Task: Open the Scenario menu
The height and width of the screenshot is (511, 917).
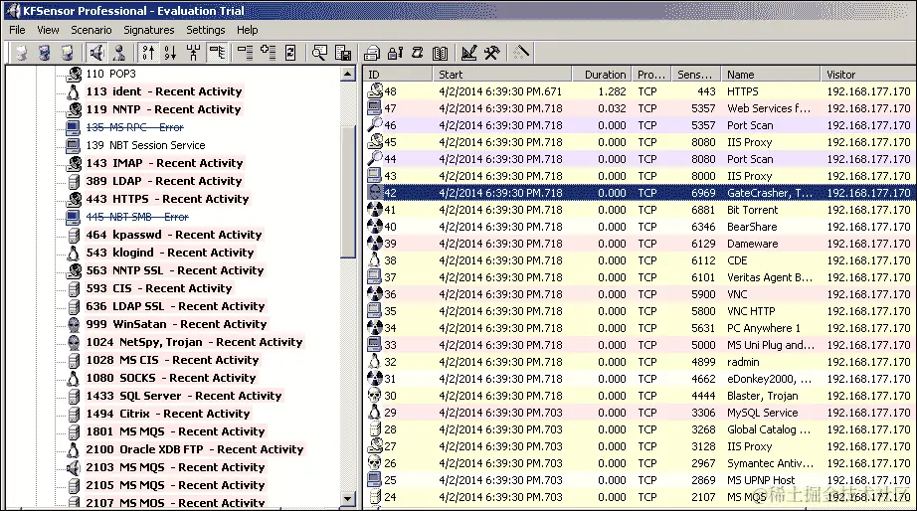Action: pos(92,30)
